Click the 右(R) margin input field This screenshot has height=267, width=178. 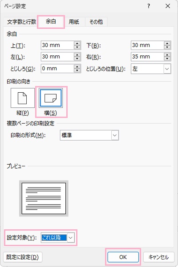tap(147, 57)
